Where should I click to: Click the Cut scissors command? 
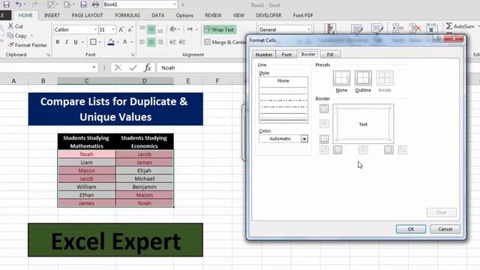[x=15, y=26]
